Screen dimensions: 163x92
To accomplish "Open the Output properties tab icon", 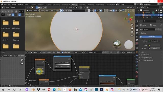I will [x=137, y=33].
